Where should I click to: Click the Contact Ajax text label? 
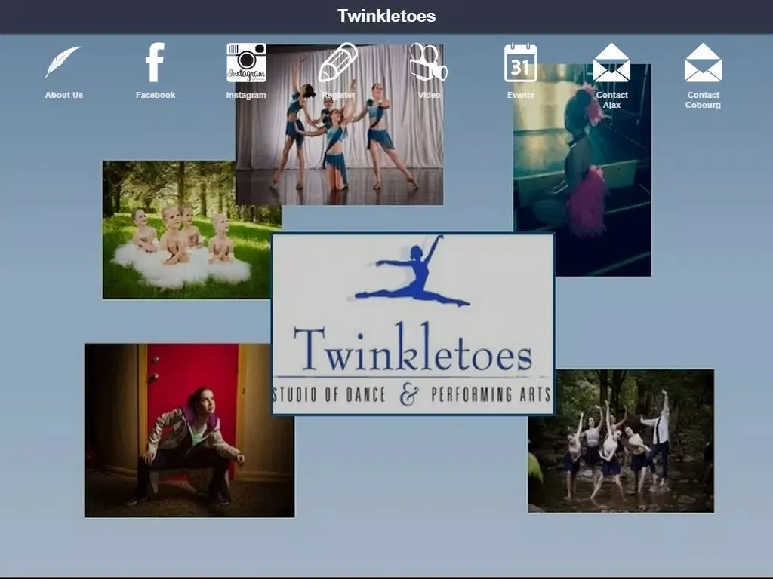pyautogui.click(x=611, y=100)
